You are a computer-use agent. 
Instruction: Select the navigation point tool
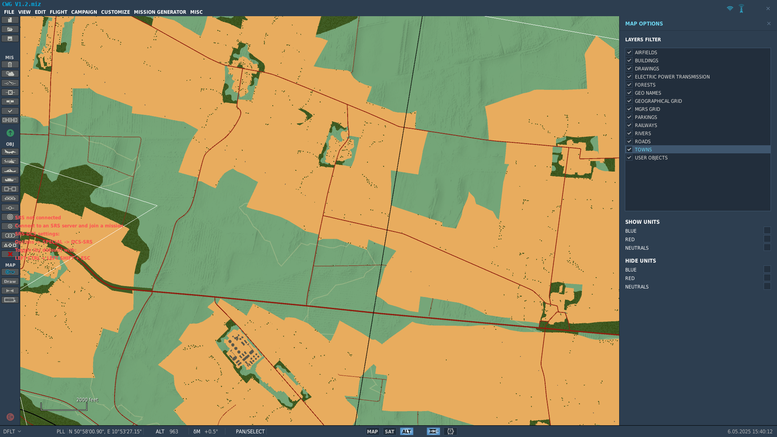[x=10, y=208]
